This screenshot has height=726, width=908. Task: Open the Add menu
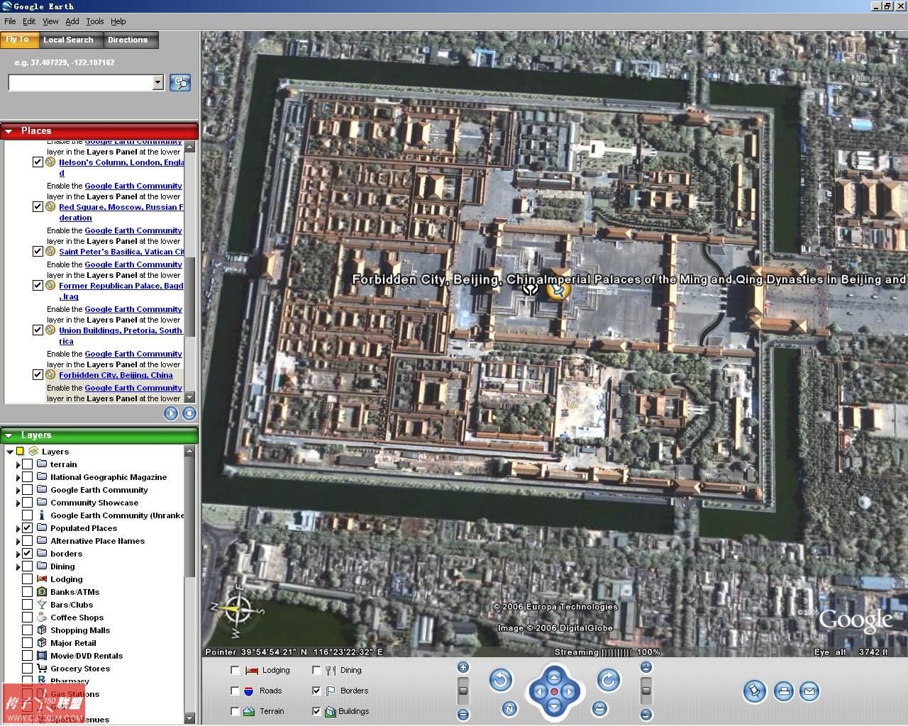[72, 21]
